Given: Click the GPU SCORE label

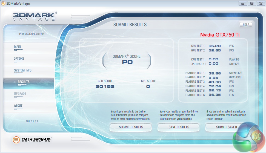Looking at the screenshot, I should coord(105,81).
